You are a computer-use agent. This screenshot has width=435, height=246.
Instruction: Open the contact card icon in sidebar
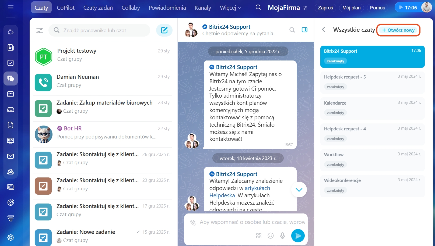point(10,187)
